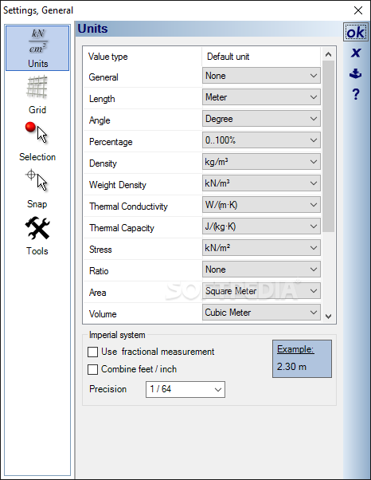Click the Thermal Conductivity row label

pos(128,207)
